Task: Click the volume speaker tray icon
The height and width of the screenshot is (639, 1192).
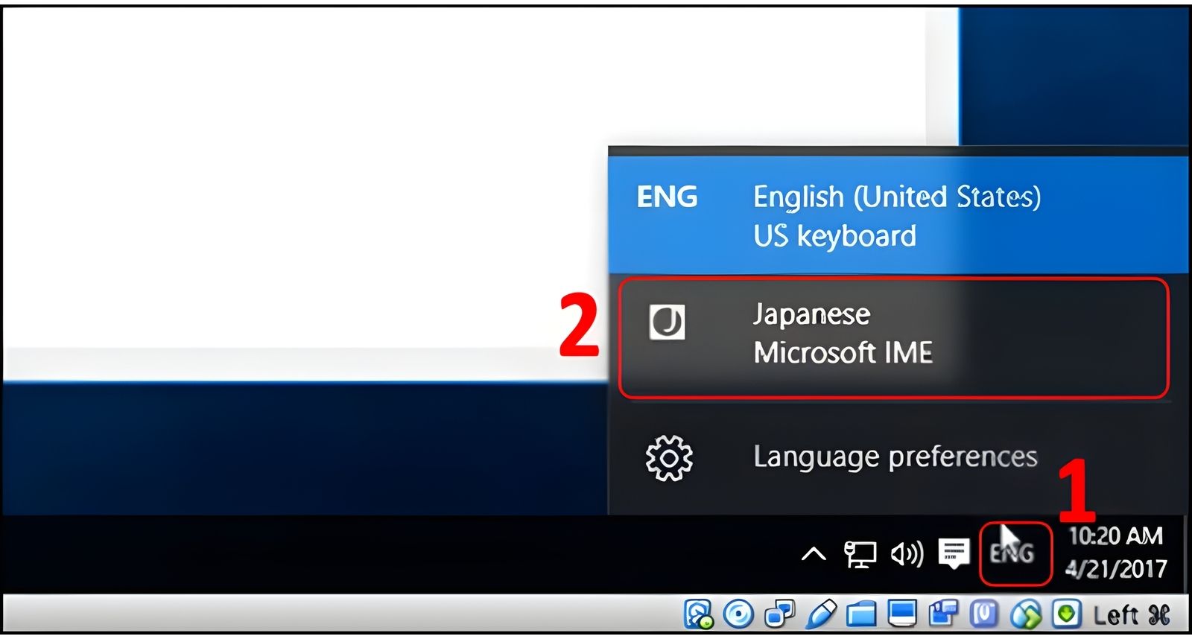Action: coord(907,553)
